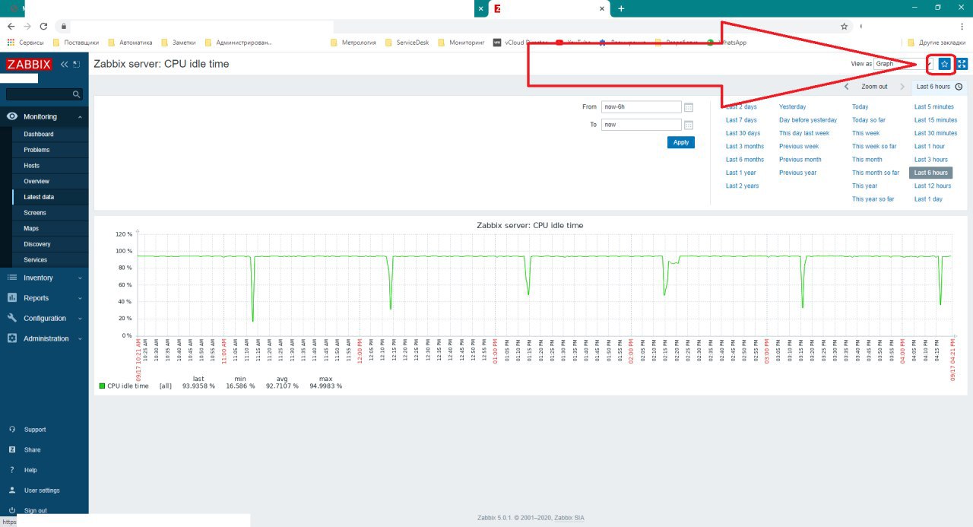Click the hide sidebar icon next to logo
Viewport: 973px width, 527px height.
(77, 64)
